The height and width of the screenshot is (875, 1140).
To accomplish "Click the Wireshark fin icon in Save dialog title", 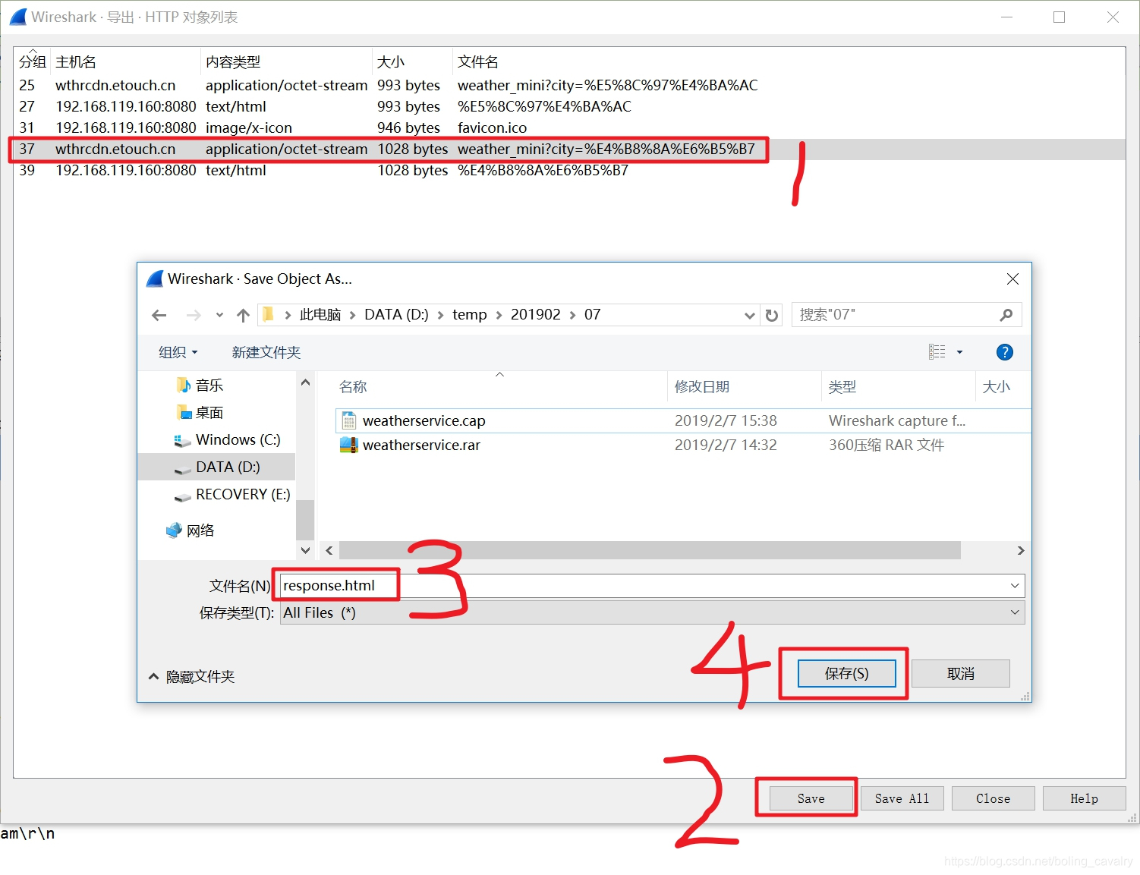I will tap(155, 279).
